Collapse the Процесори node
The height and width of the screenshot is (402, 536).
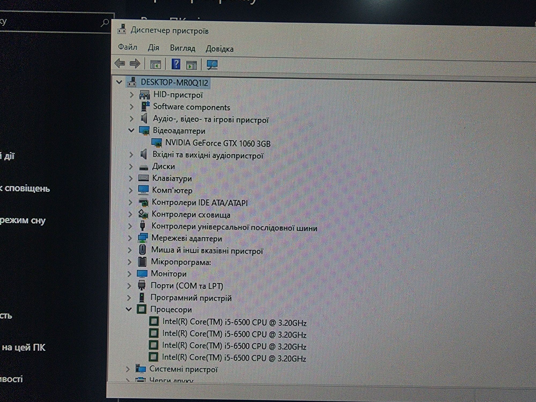[129, 309]
